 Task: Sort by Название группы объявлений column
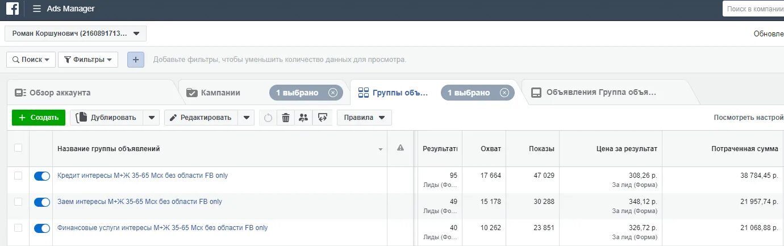point(109,149)
